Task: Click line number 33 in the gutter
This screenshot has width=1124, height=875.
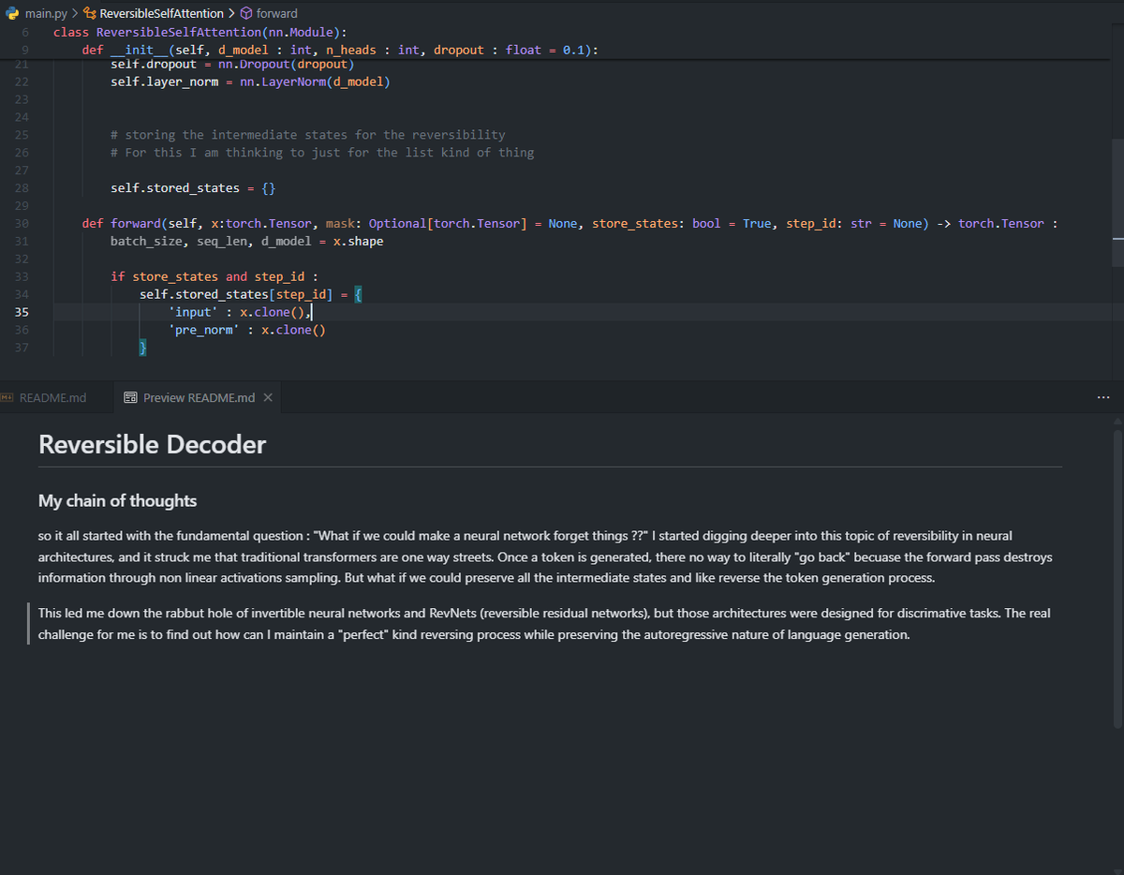Action: click(x=22, y=276)
